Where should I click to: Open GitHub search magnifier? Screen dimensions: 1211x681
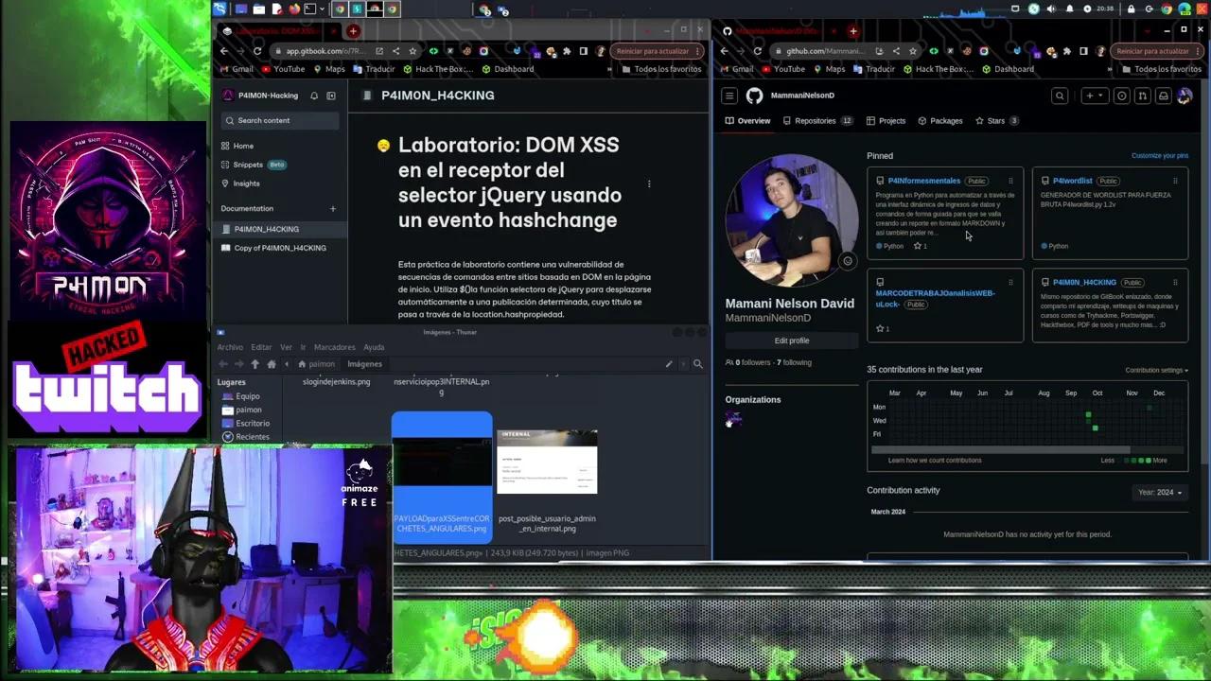1060,96
